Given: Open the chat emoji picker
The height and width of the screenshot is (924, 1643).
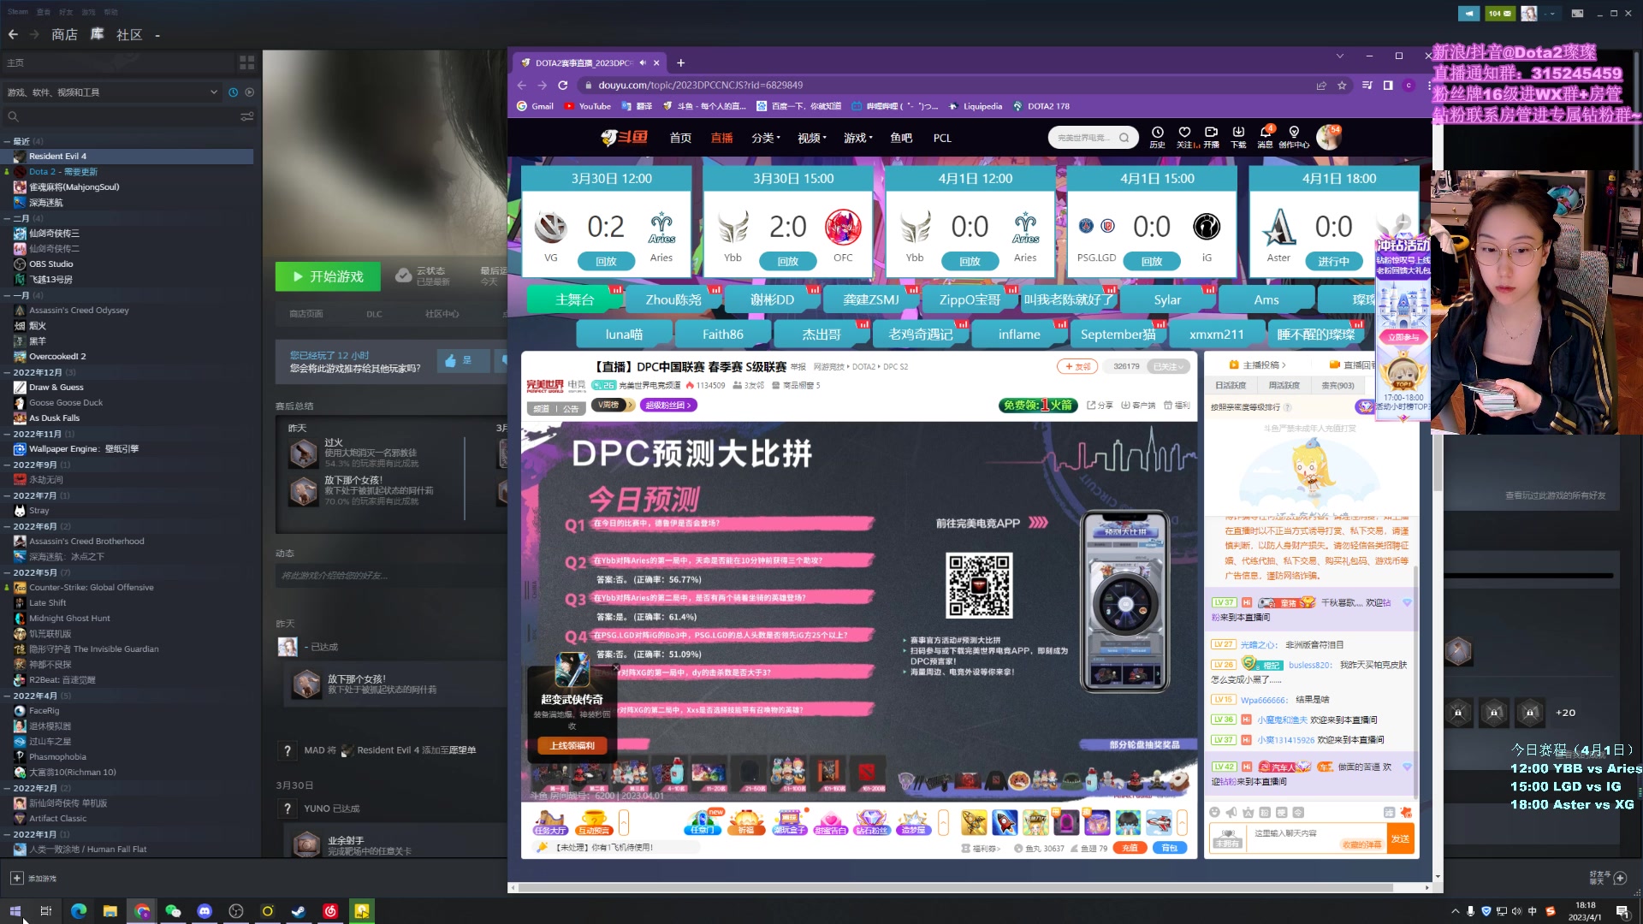Looking at the screenshot, I should (x=1214, y=813).
